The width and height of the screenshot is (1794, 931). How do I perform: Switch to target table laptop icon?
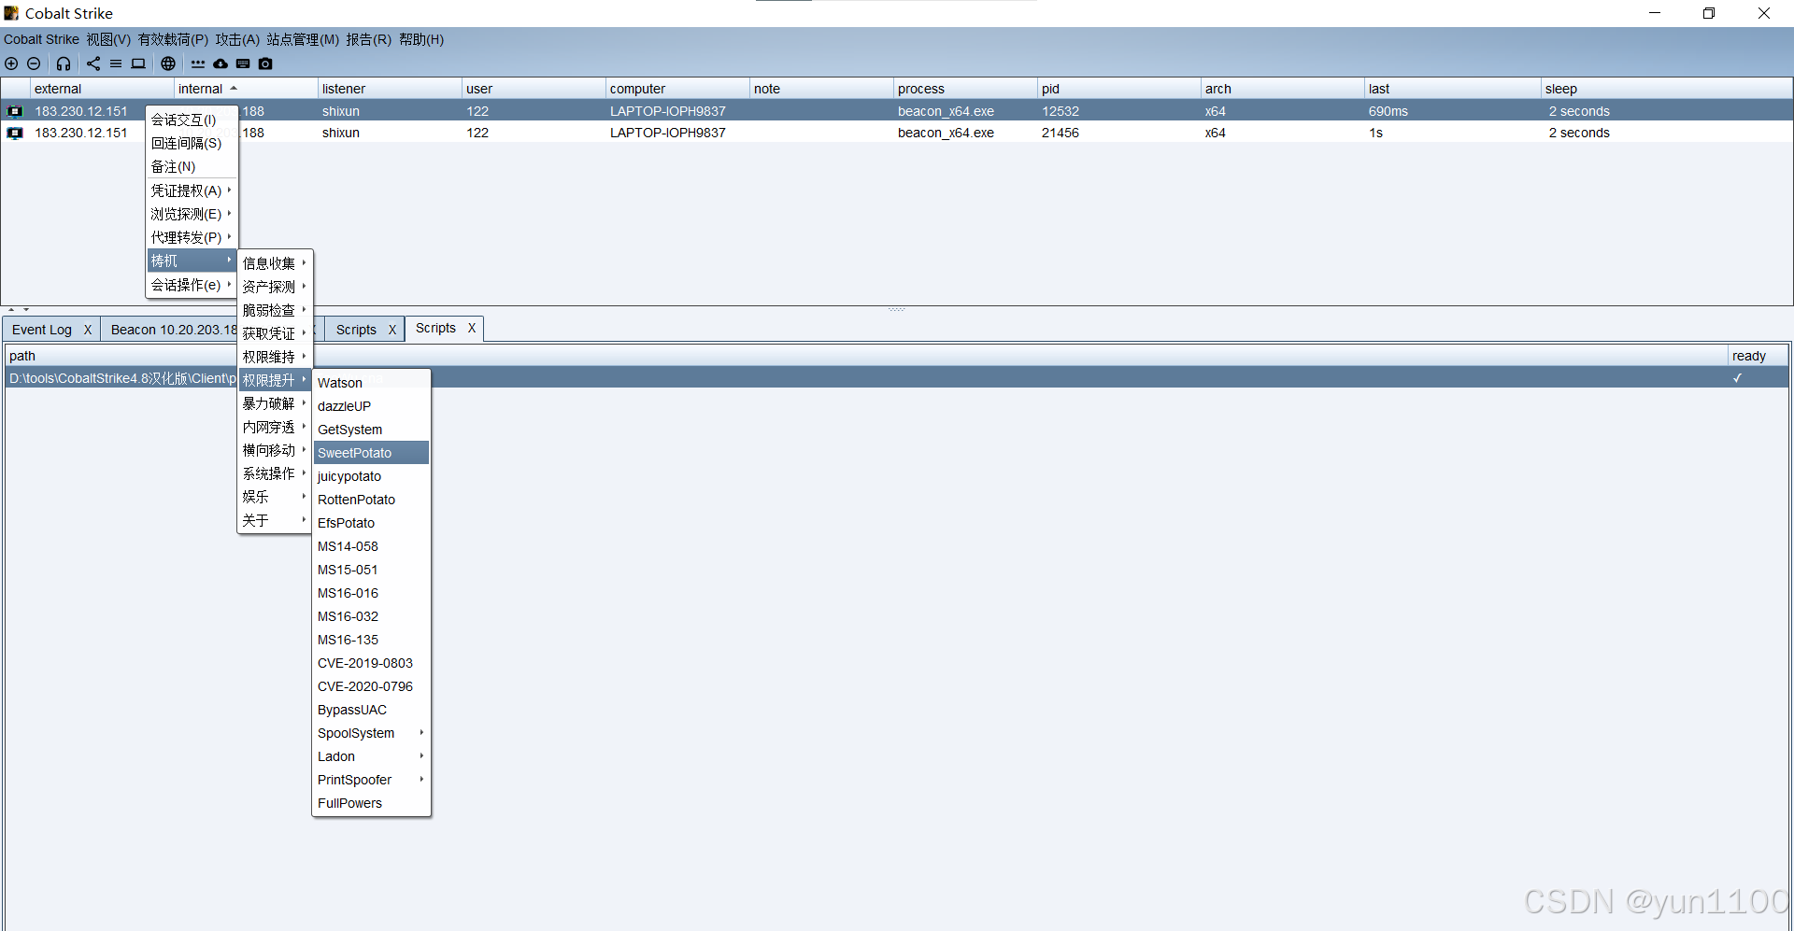tap(138, 63)
